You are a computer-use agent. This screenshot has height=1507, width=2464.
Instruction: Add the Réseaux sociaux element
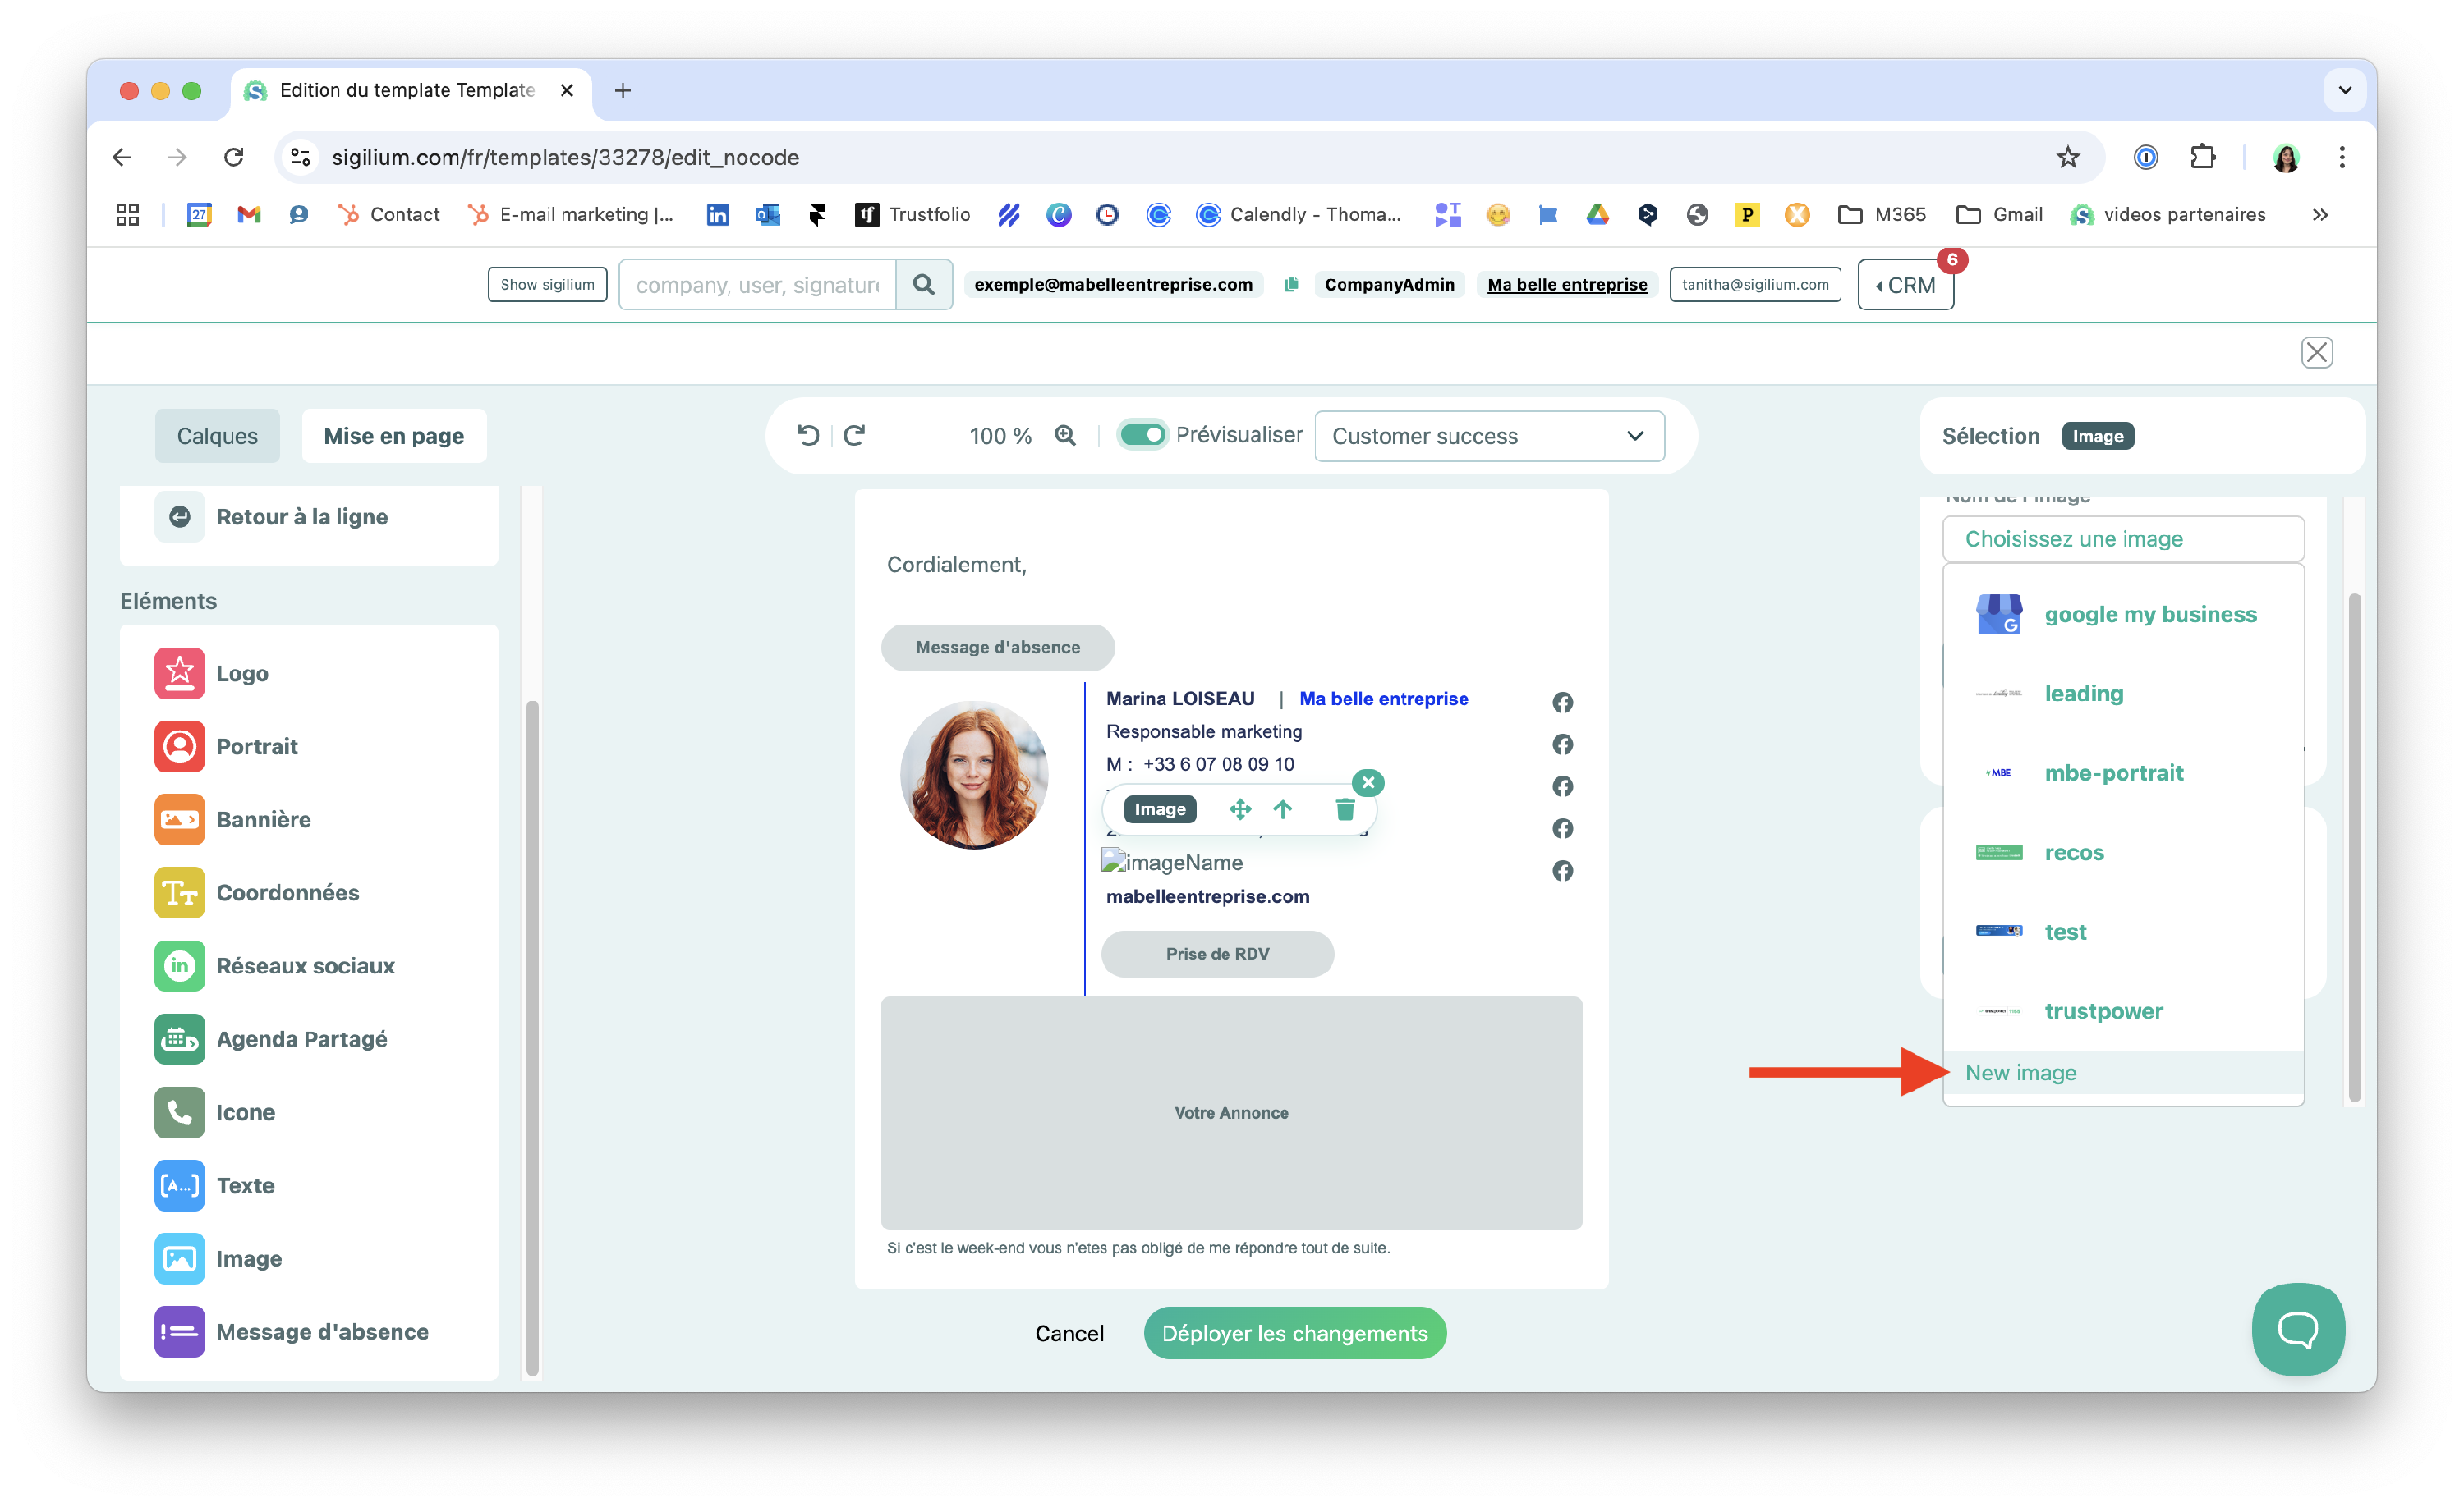click(x=305, y=965)
